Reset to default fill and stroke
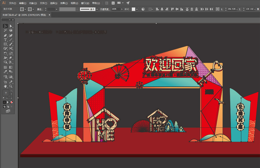This screenshot has width=260, height=168. click(4, 98)
